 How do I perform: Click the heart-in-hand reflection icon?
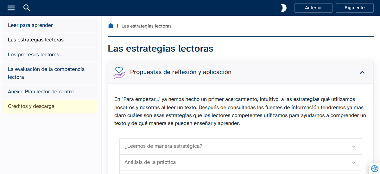(x=119, y=72)
